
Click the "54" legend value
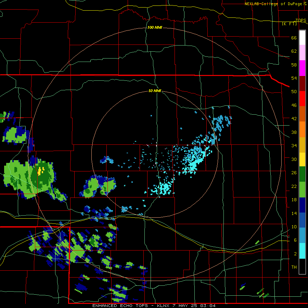click(x=294, y=78)
